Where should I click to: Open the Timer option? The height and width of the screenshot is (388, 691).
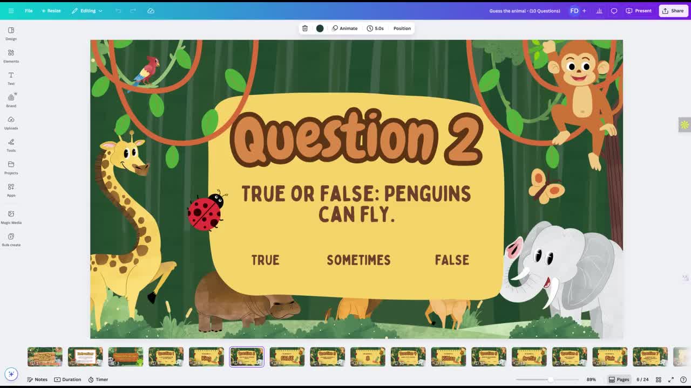click(x=98, y=379)
